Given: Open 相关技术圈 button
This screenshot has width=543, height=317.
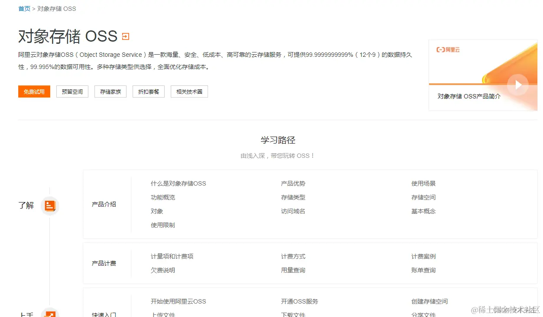Looking at the screenshot, I should point(189,92).
